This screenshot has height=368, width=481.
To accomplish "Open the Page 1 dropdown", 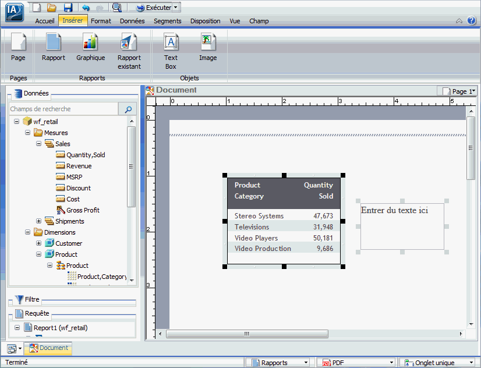I will (459, 91).
